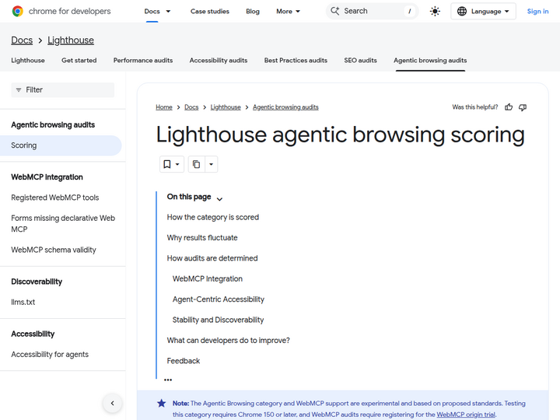Image resolution: width=560 pixels, height=420 pixels.
Task: Select the Agentic browsing audits tab
Action: (x=430, y=61)
